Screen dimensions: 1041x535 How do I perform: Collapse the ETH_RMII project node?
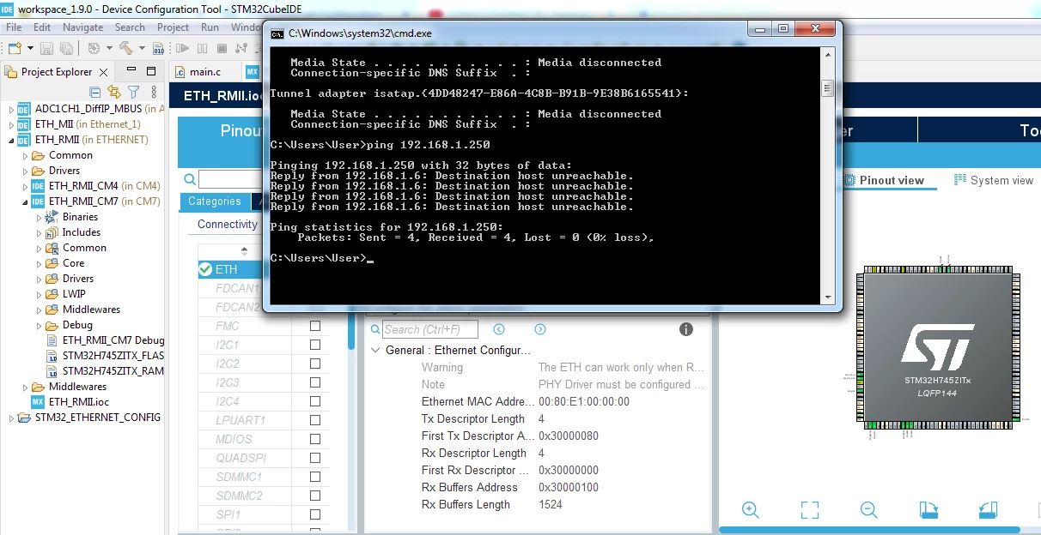tap(11, 140)
